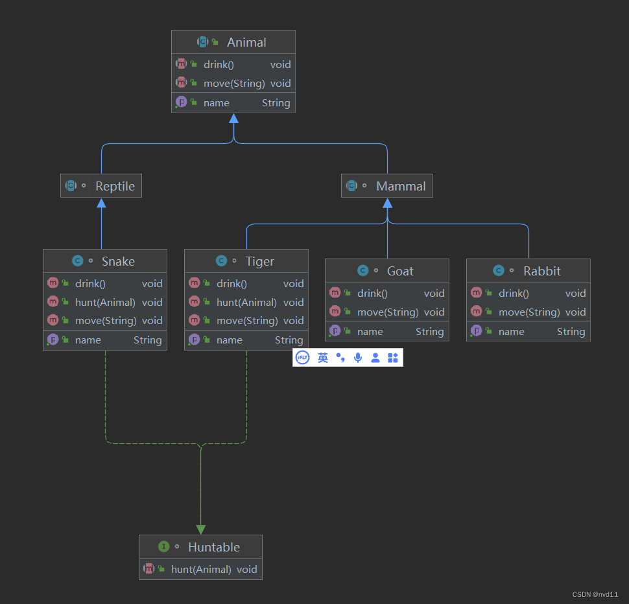Open the IME user account icon

click(375, 358)
